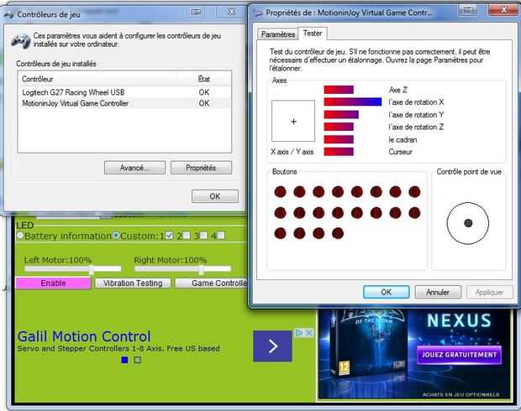Click the Contrôleurs de jeu title bar icon
Screen dimensions: 521x411
pos(9,14)
